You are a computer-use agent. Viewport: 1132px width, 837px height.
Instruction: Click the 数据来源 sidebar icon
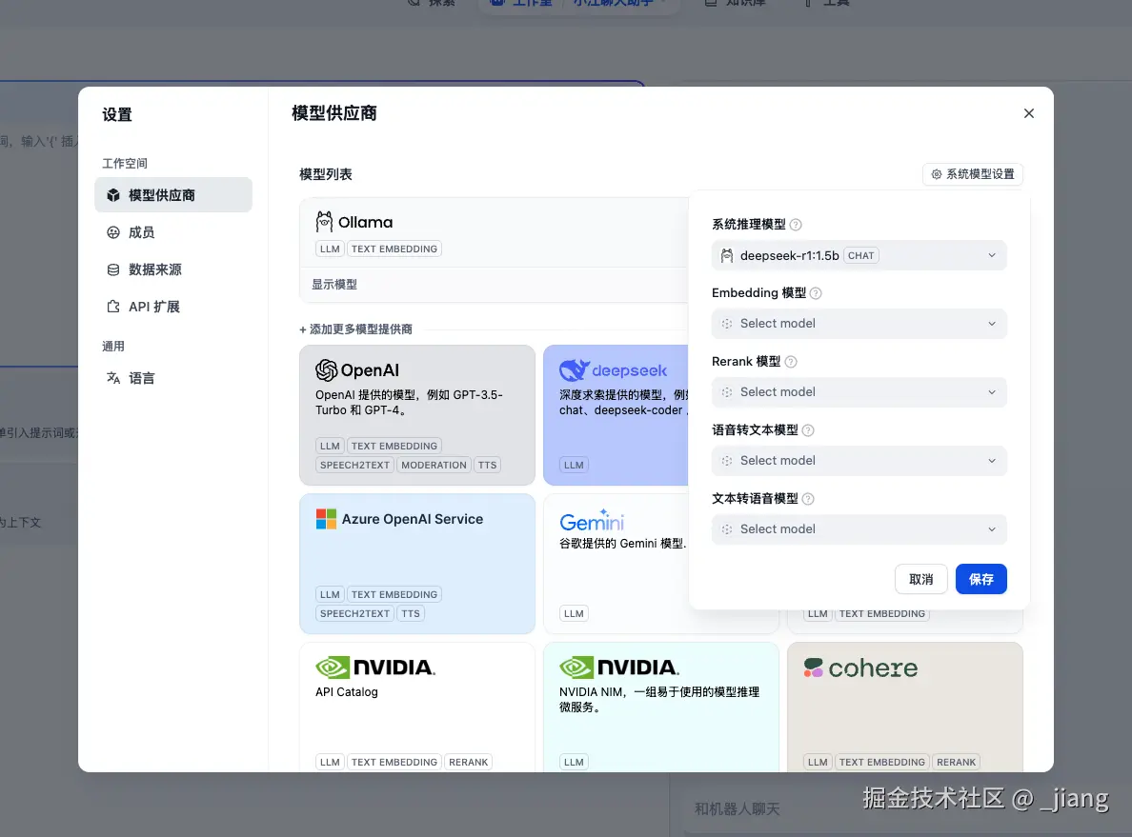(x=115, y=269)
